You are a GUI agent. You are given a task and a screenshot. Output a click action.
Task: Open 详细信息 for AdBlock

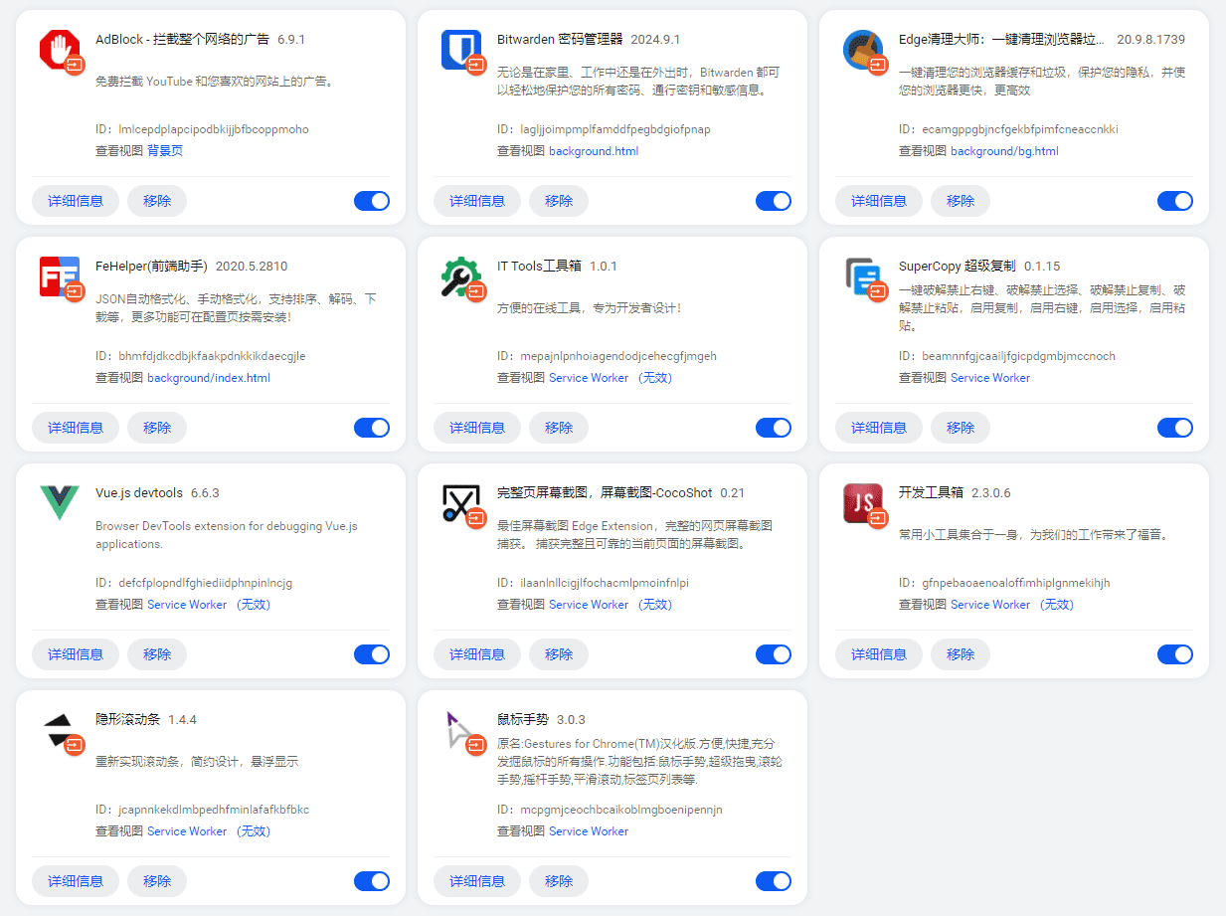click(76, 201)
